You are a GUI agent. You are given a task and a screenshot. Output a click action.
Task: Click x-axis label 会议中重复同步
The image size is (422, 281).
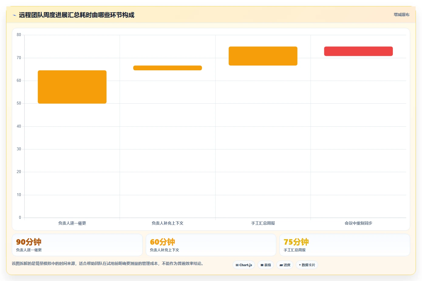[359, 223]
